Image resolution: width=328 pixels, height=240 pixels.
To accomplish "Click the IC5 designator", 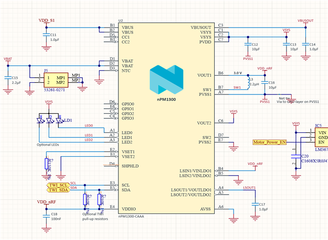I will (x=318, y=126).
